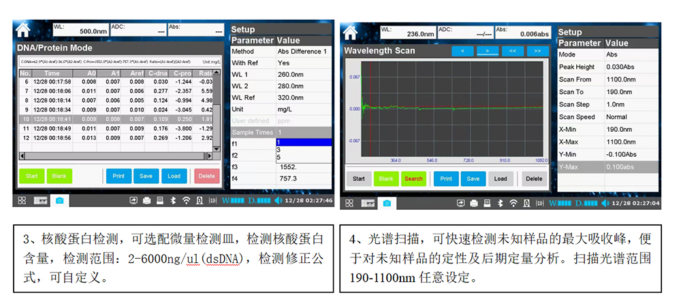This screenshot has height=307, width=681.
Task: Click the blue camera icon in left taskbar
Action: [60, 201]
